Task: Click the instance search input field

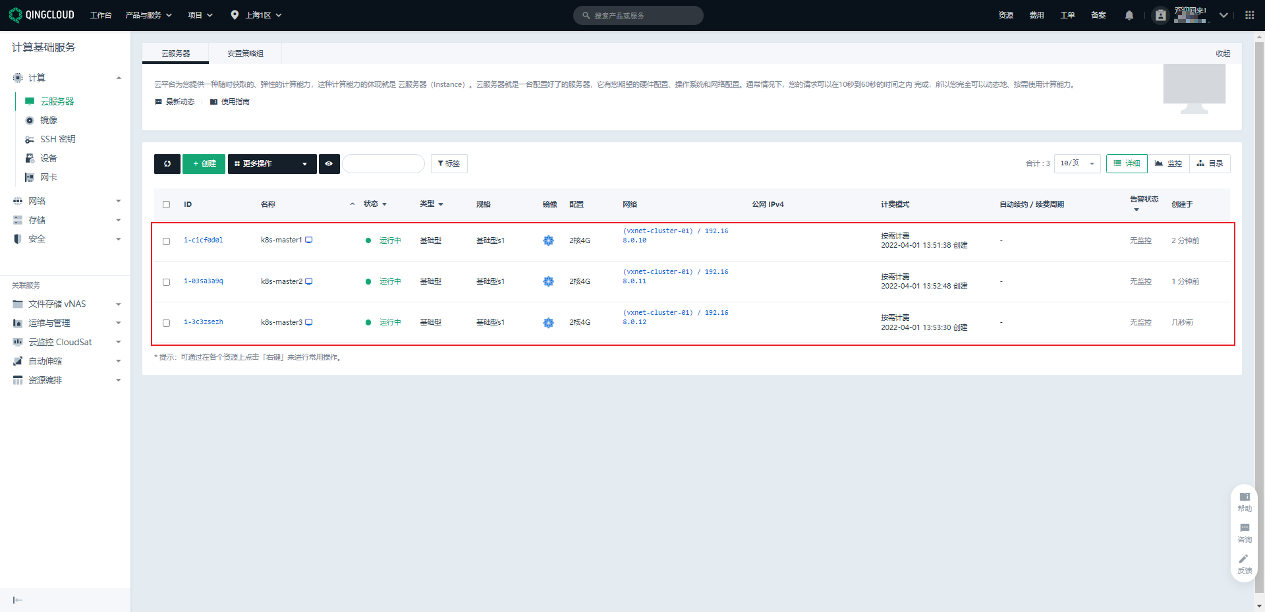Action: tap(383, 164)
